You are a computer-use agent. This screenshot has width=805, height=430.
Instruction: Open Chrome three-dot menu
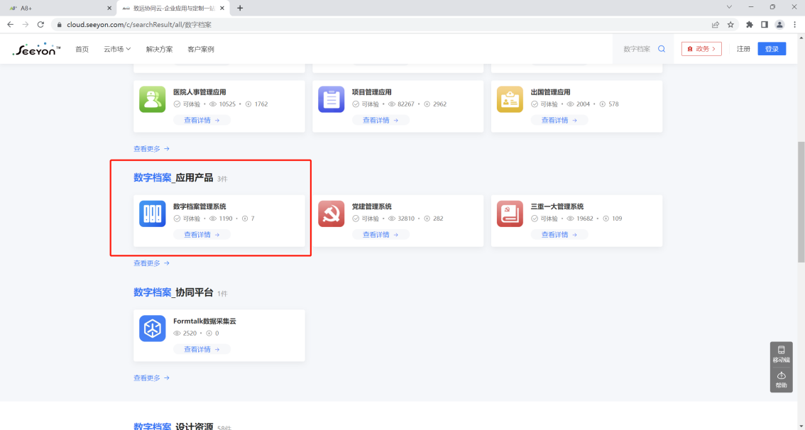pos(795,25)
